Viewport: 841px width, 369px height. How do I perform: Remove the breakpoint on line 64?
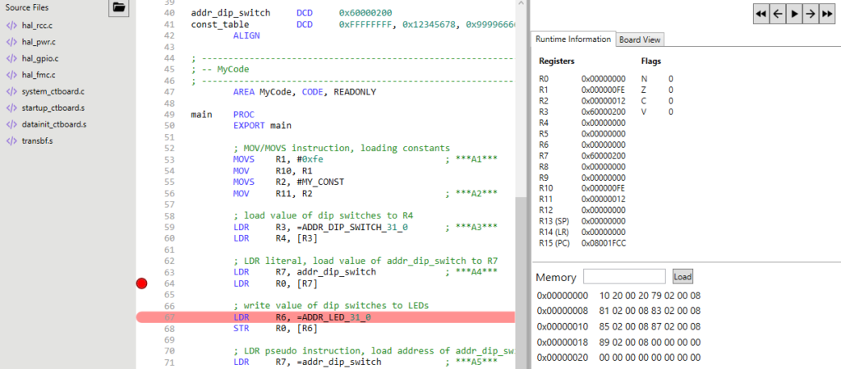click(x=141, y=284)
